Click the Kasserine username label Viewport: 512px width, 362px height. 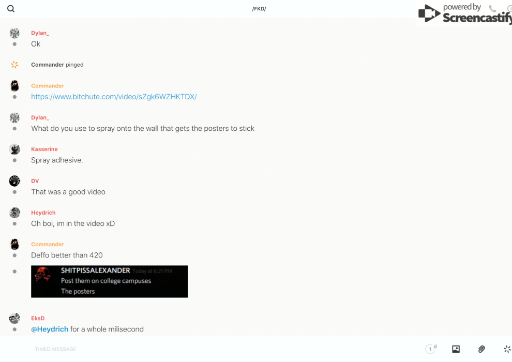(44, 149)
